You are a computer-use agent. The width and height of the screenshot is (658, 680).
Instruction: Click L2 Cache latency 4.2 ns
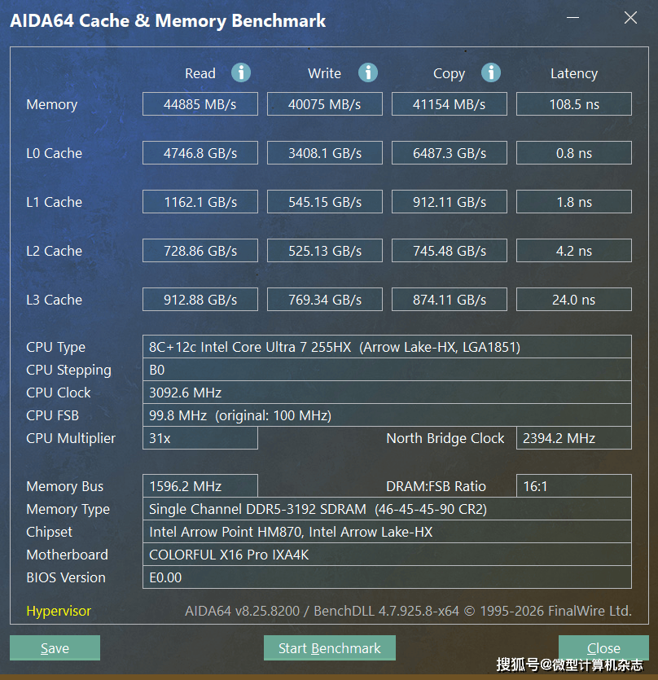pyautogui.click(x=574, y=251)
